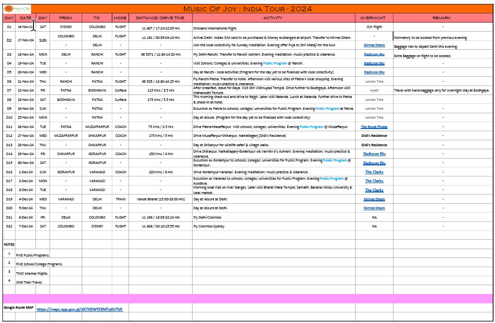Select the '75 Kms / 2.5 Hrs' cell

coord(161,127)
